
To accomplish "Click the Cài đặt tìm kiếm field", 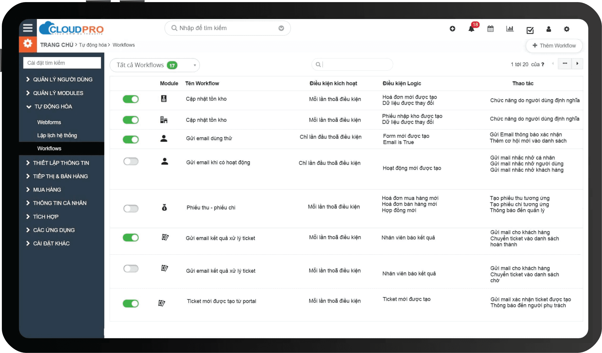I will pyautogui.click(x=62, y=63).
